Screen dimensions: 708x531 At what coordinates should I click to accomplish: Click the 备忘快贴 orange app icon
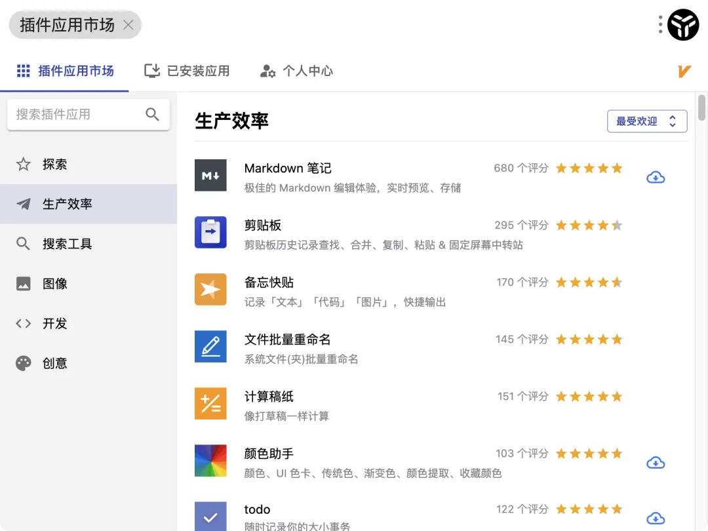click(x=210, y=290)
